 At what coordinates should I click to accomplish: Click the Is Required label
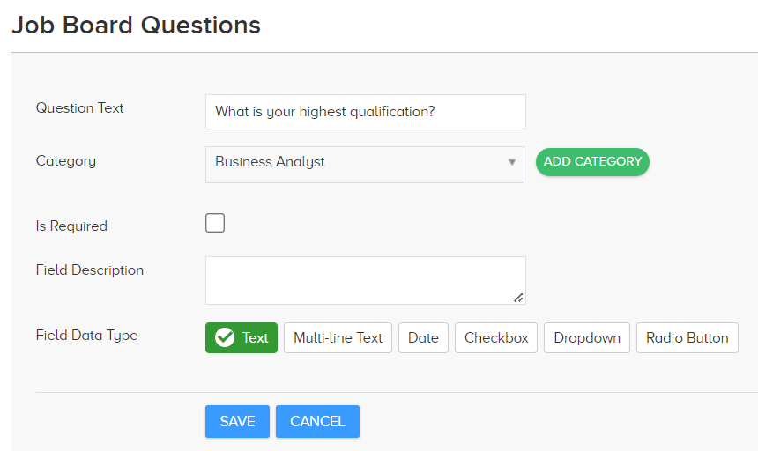[71, 226]
